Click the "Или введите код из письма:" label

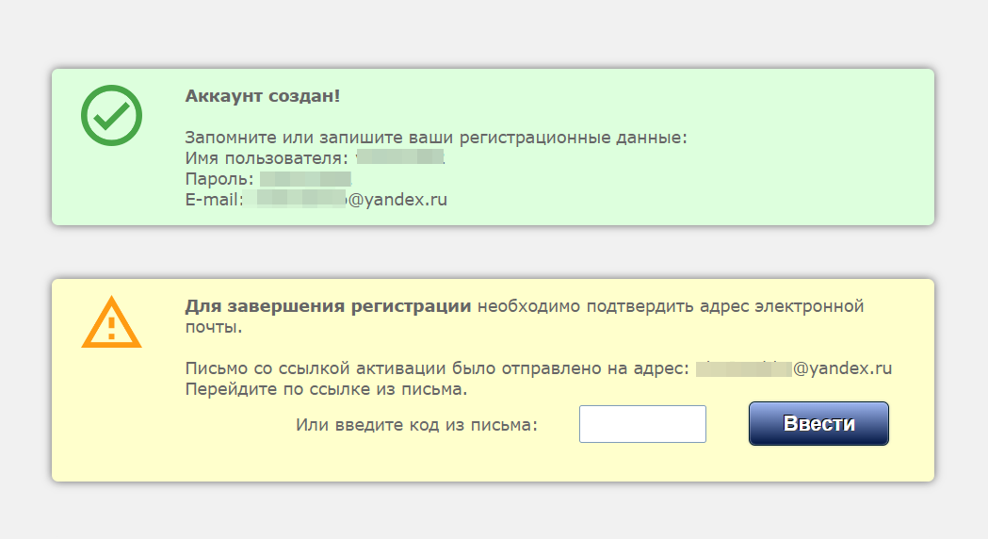(x=416, y=425)
